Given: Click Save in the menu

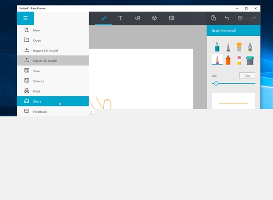Looking at the screenshot, I should tap(53, 71).
